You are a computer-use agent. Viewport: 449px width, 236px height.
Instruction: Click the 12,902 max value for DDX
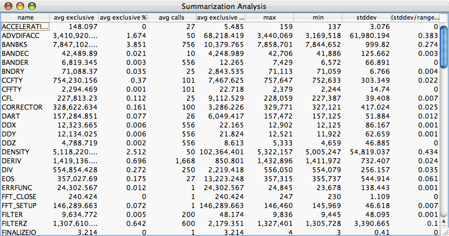click(281, 125)
